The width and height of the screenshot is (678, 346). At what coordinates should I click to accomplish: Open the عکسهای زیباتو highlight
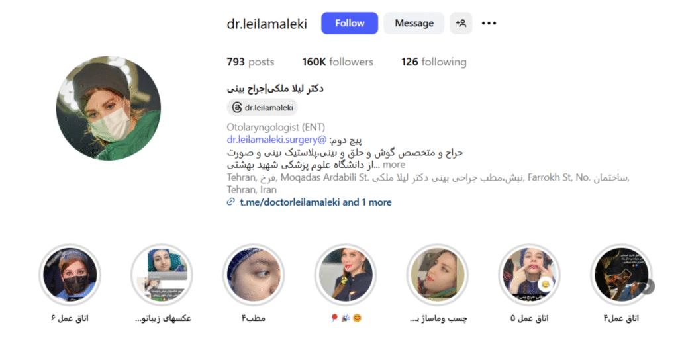(x=162, y=275)
